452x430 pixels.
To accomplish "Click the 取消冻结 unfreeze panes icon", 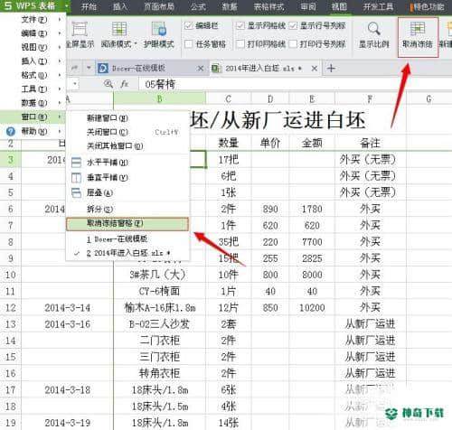I will coord(418,29).
